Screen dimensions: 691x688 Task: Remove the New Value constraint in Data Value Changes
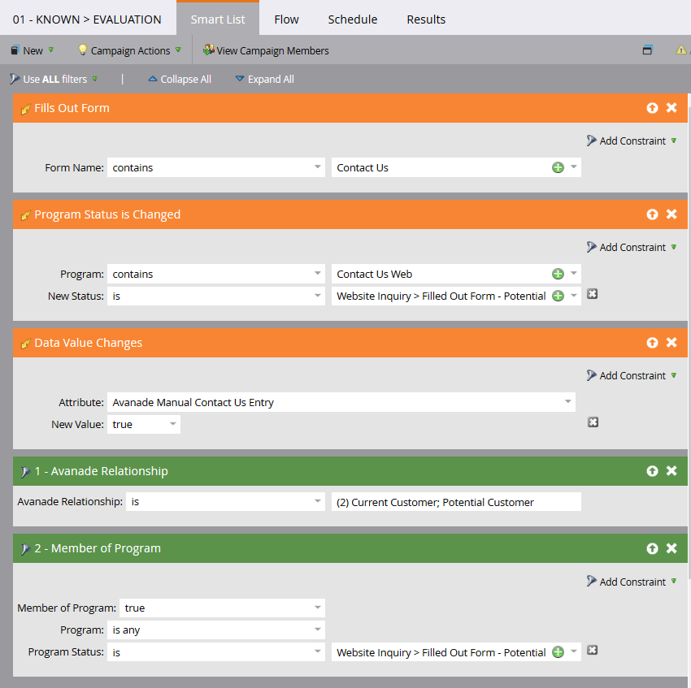pyautogui.click(x=593, y=422)
